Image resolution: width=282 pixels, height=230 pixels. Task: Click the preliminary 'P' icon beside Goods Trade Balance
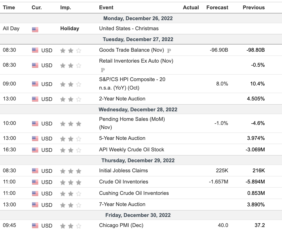pyautogui.click(x=169, y=50)
